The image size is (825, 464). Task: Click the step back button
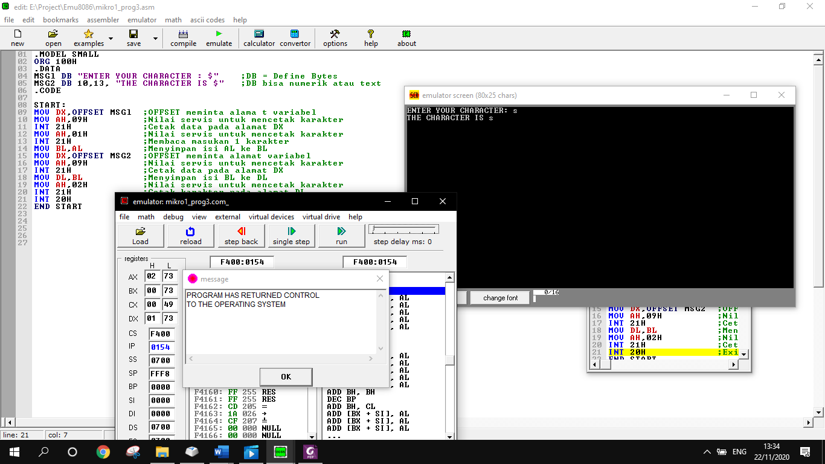[241, 236]
